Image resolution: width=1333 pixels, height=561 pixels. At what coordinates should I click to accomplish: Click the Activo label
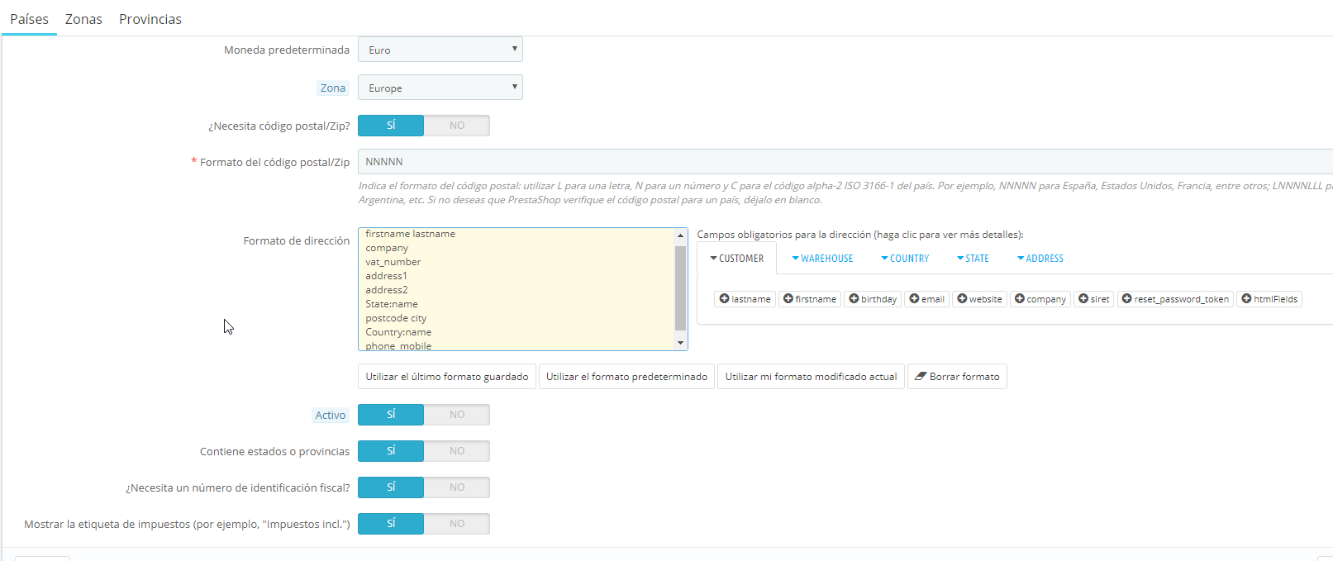[x=331, y=415]
